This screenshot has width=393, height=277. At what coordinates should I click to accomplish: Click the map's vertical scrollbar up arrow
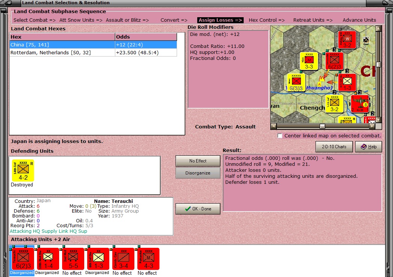tap(378, 28)
